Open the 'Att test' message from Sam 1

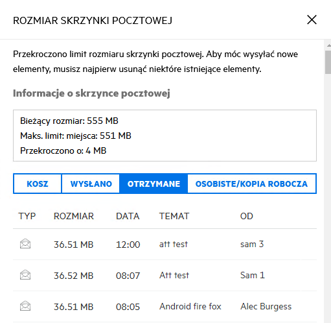click(174, 276)
